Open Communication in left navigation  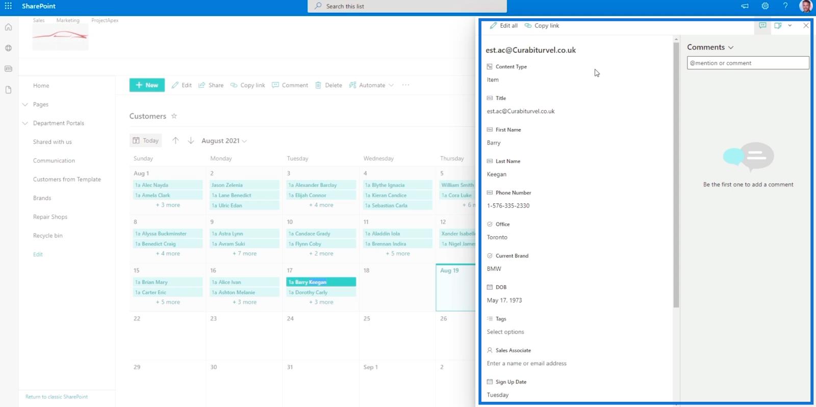click(54, 161)
